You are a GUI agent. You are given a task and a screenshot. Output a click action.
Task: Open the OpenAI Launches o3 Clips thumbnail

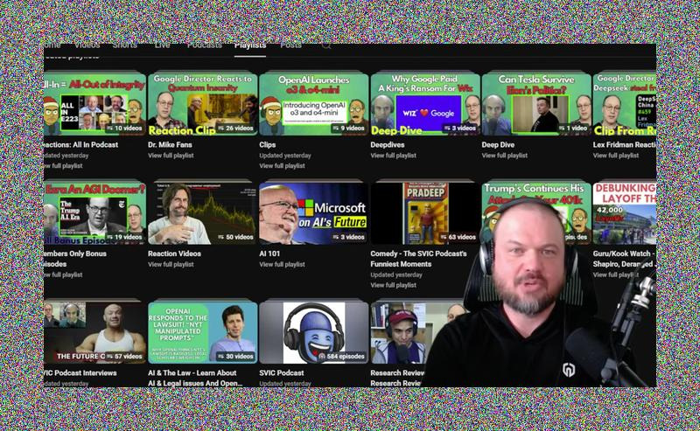pyautogui.click(x=314, y=104)
